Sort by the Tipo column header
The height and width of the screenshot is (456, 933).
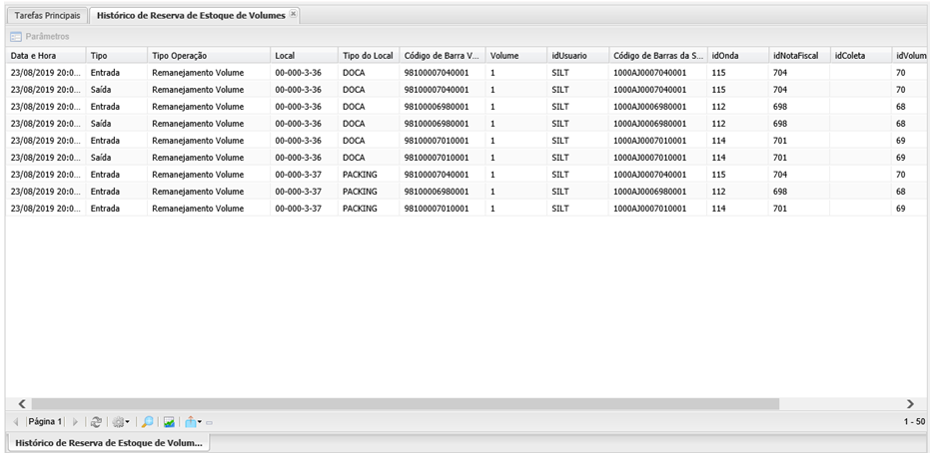click(x=117, y=56)
